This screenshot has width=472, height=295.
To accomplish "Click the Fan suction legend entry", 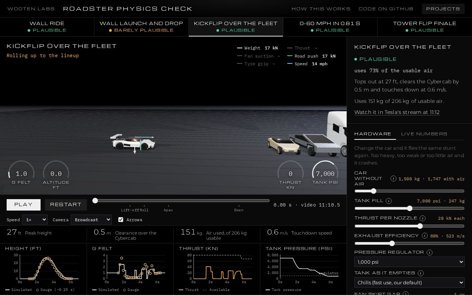I will point(258,56).
